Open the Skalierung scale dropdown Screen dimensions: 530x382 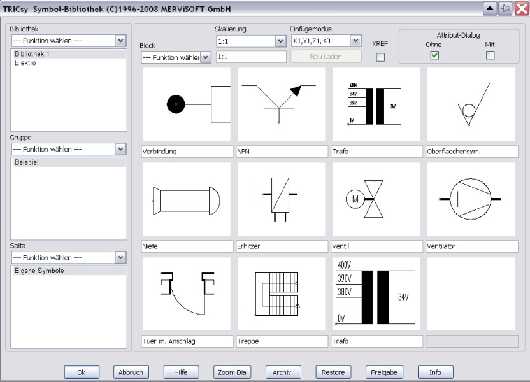point(251,41)
